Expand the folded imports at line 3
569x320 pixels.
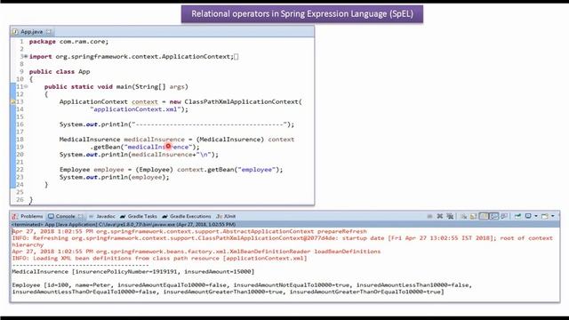click(26, 56)
